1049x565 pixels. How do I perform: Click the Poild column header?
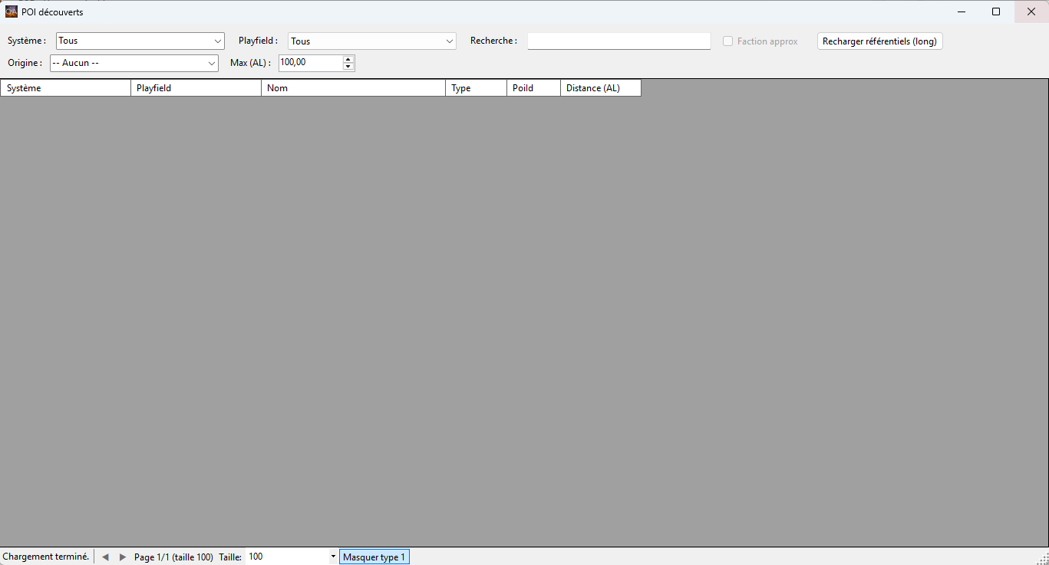pyautogui.click(x=533, y=88)
